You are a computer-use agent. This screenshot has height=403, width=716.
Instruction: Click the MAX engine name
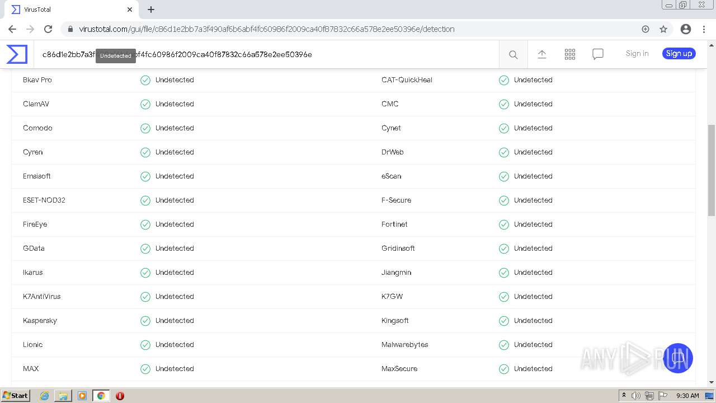pos(31,369)
